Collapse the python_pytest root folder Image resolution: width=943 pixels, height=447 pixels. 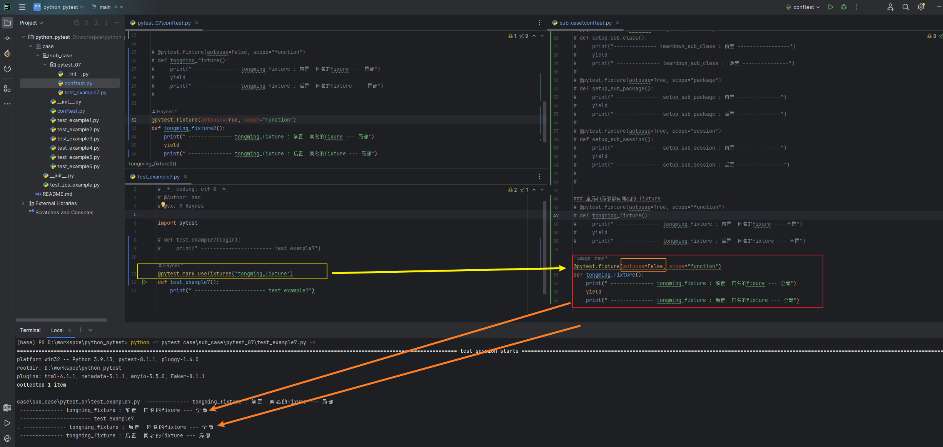click(23, 37)
